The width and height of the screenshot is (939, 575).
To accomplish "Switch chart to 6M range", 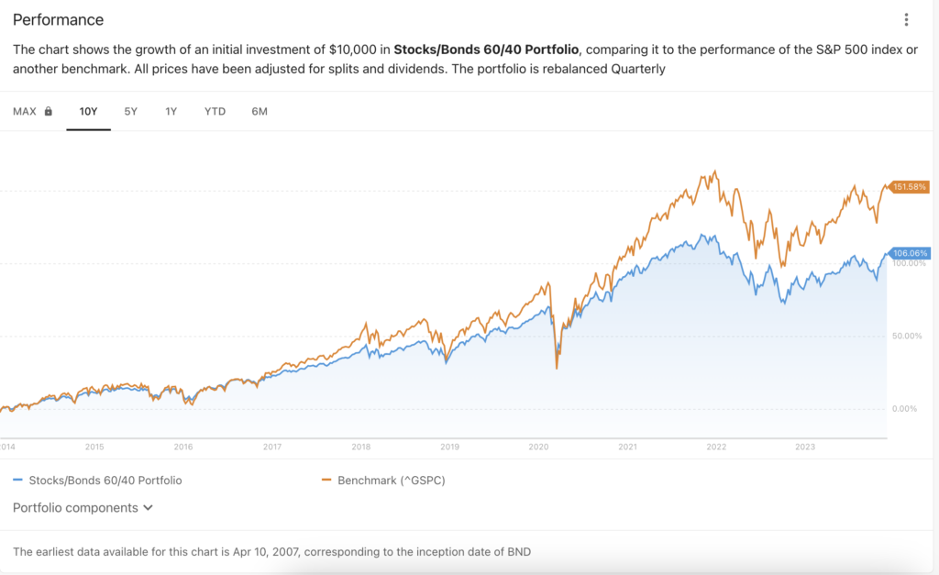I will [x=260, y=112].
